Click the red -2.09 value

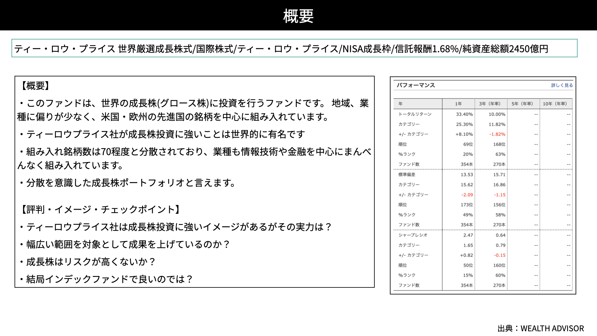click(x=467, y=195)
